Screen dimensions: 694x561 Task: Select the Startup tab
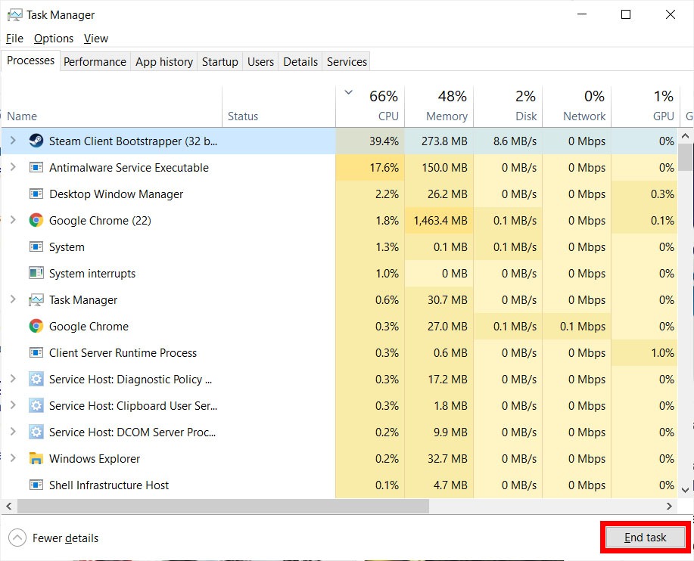(x=219, y=61)
